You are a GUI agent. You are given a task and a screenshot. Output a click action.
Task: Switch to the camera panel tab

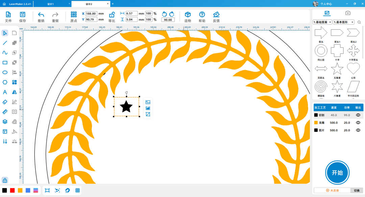coord(347,13)
